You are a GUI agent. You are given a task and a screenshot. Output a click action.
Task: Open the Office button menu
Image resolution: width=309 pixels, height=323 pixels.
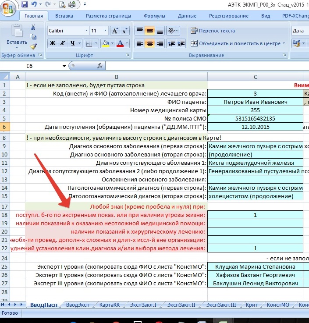click(8, 8)
